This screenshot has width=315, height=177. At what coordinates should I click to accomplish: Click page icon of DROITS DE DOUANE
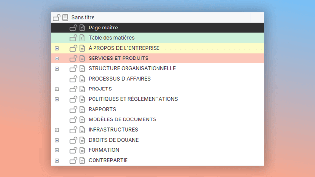point(82,140)
